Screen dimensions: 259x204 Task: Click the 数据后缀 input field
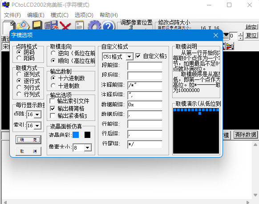pos(145,115)
